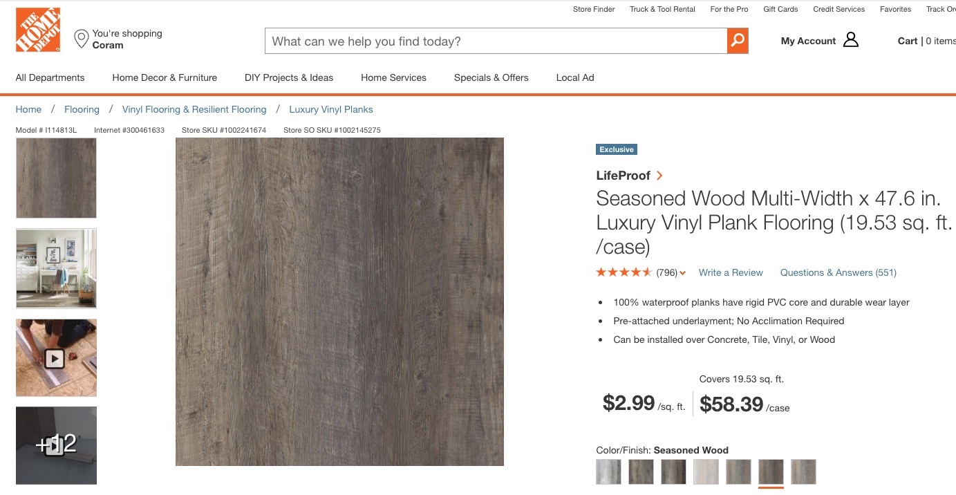Screen dimensions: 956x495
Task: Select the room scene thumbnail image
Action: 56,268
